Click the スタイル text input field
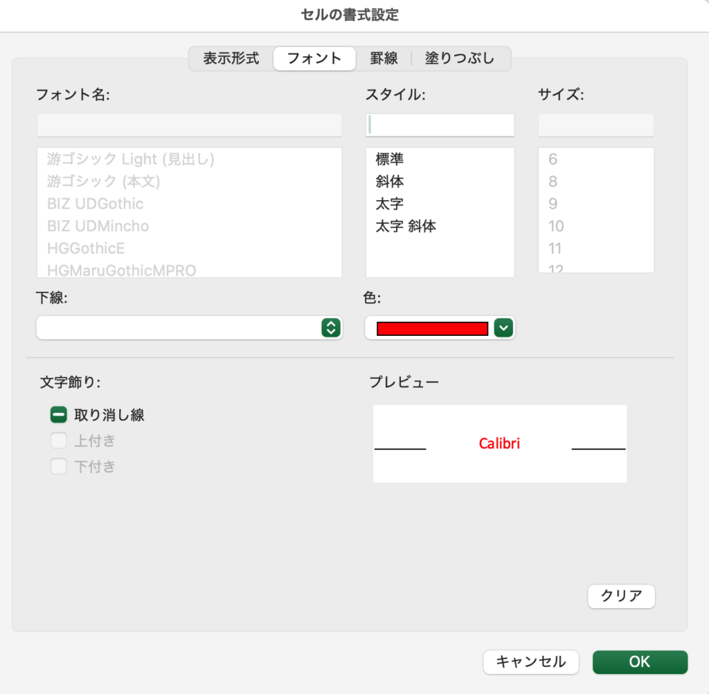This screenshot has height=694, width=709. (x=440, y=125)
